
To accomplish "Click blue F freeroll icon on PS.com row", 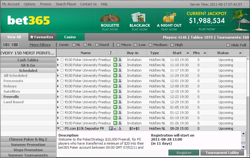I will (x=111, y=128).
